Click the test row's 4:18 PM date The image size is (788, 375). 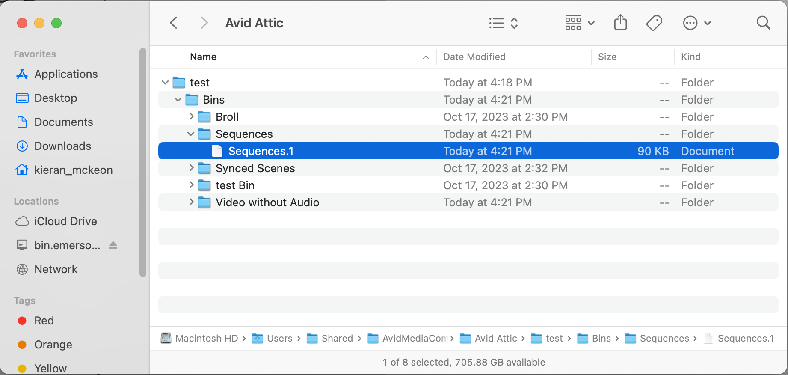488,82
